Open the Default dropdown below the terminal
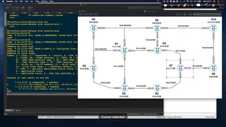Viewport: 226px width, 127px height. pos(10,110)
